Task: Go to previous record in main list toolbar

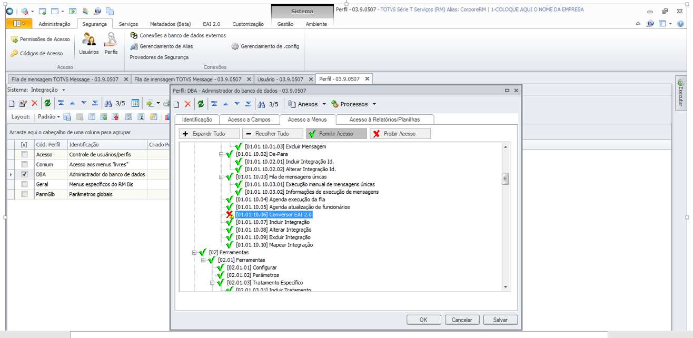Action: pyautogui.click(x=72, y=103)
